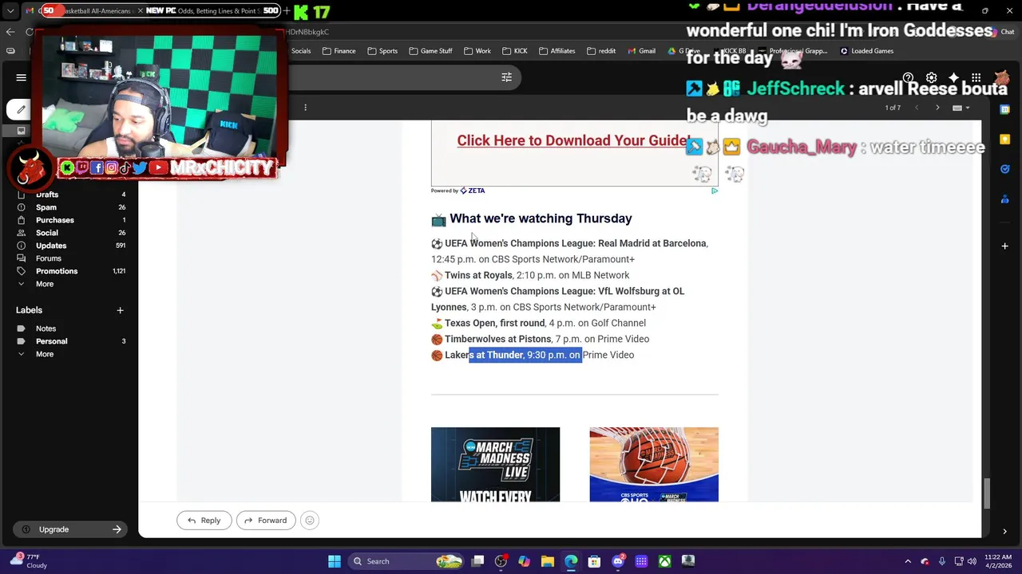Open the Gemini sparkle icon
Screen dimensions: 1022x574
click(x=953, y=78)
